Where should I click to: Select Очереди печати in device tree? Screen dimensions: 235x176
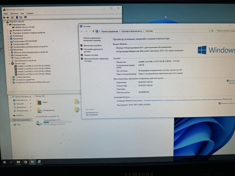click(21, 55)
